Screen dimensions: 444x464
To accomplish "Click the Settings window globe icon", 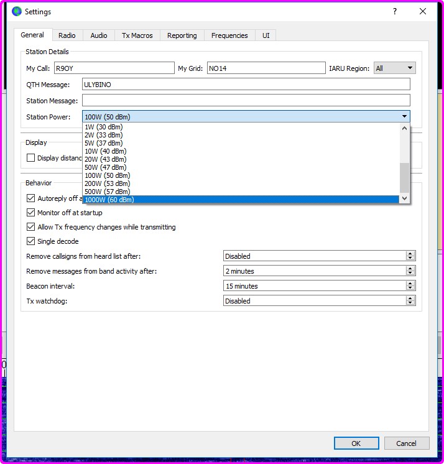I will tap(17, 12).
